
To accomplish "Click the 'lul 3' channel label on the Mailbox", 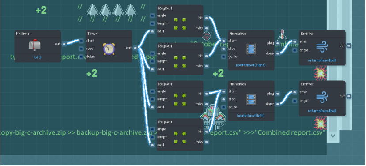I will (38, 57).
